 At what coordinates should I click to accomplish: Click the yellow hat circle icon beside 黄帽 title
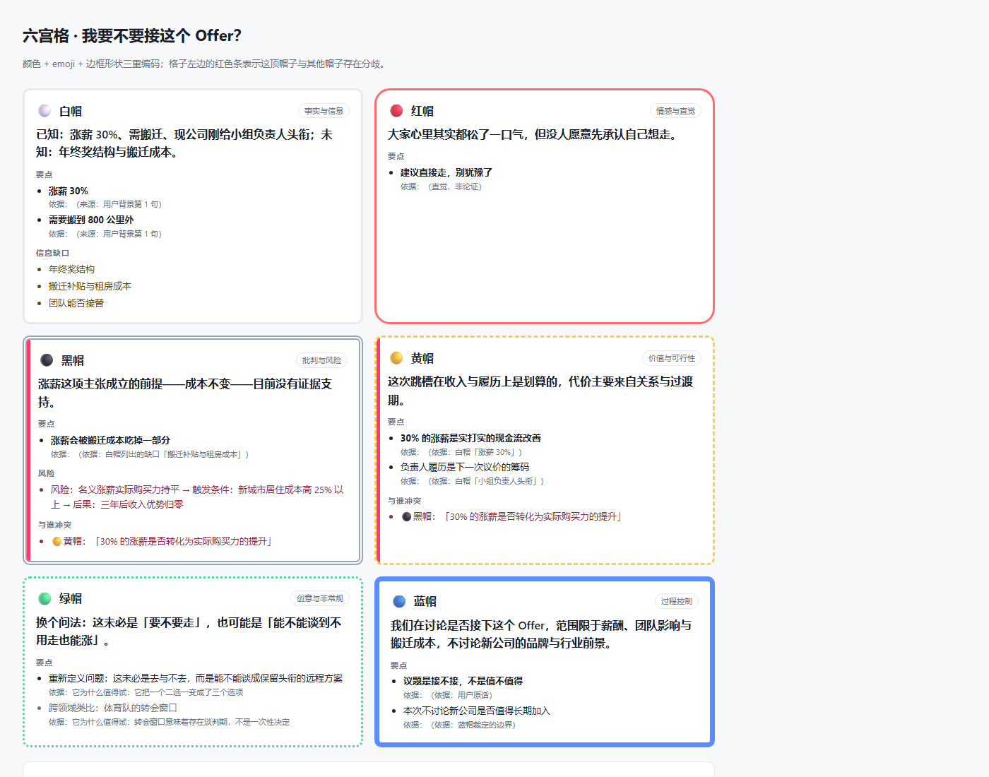coord(396,358)
